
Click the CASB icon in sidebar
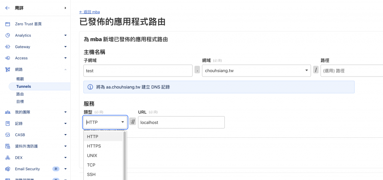tap(7, 135)
